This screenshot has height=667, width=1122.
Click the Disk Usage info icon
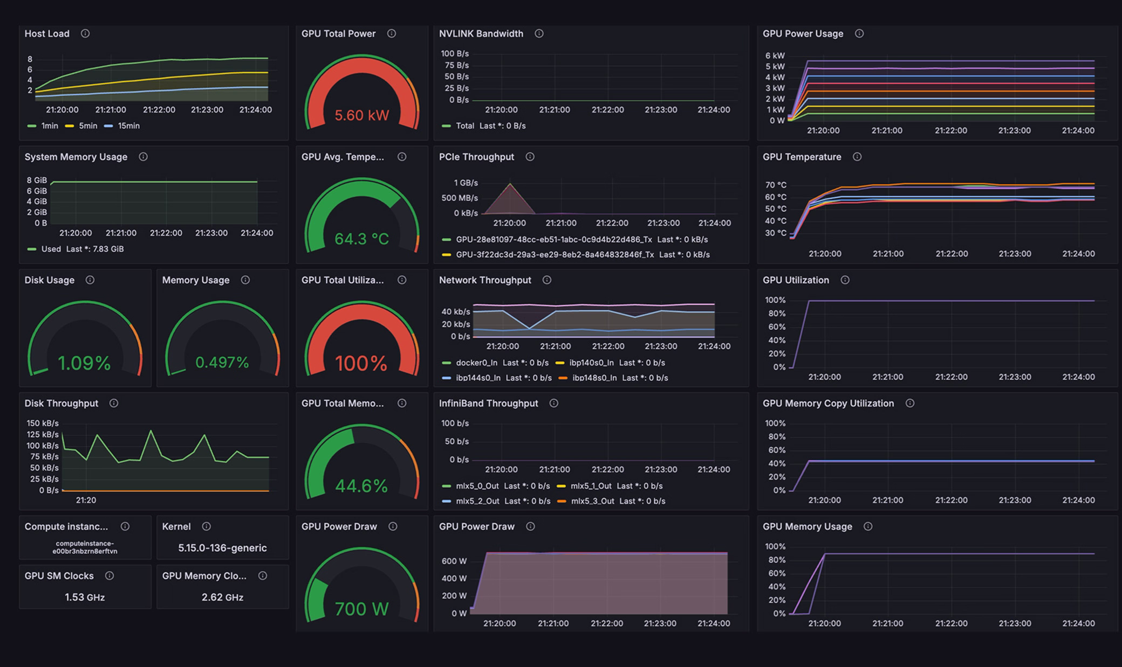pyautogui.click(x=91, y=280)
